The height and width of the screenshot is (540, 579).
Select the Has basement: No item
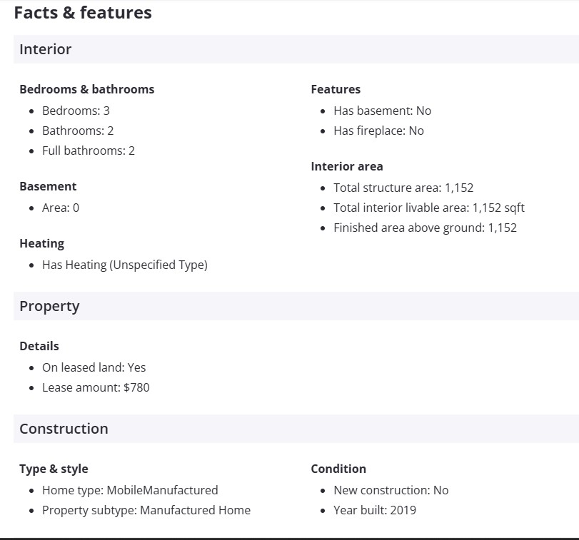(382, 111)
